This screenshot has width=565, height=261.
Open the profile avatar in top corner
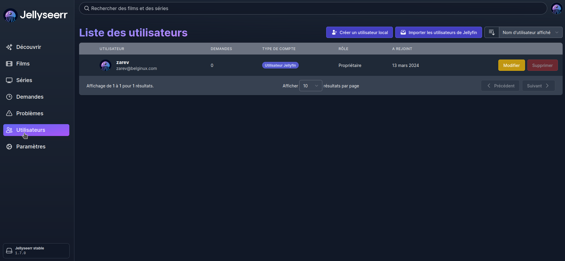tap(556, 8)
